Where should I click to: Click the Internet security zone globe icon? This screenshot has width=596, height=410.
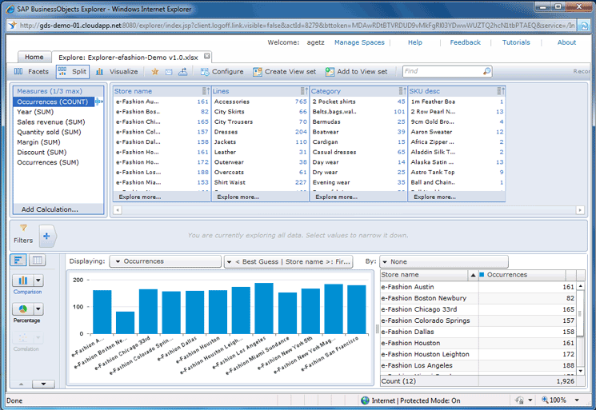(x=365, y=400)
